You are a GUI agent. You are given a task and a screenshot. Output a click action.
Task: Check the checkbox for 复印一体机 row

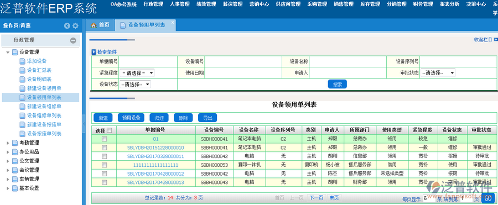(x=104, y=165)
